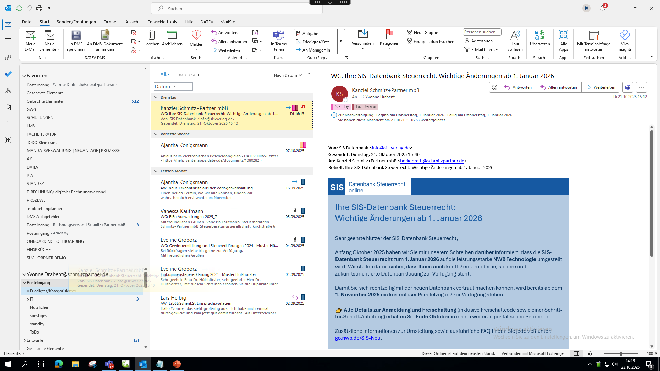Collapse the ribbon with the chevron
This screenshot has height=371, width=660.
click(652, 56)
